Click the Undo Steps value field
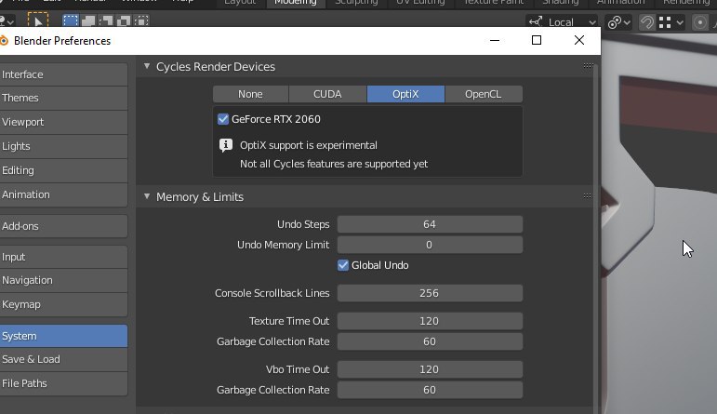Viewport: 717px width, 414px height. tap(430, 224)
